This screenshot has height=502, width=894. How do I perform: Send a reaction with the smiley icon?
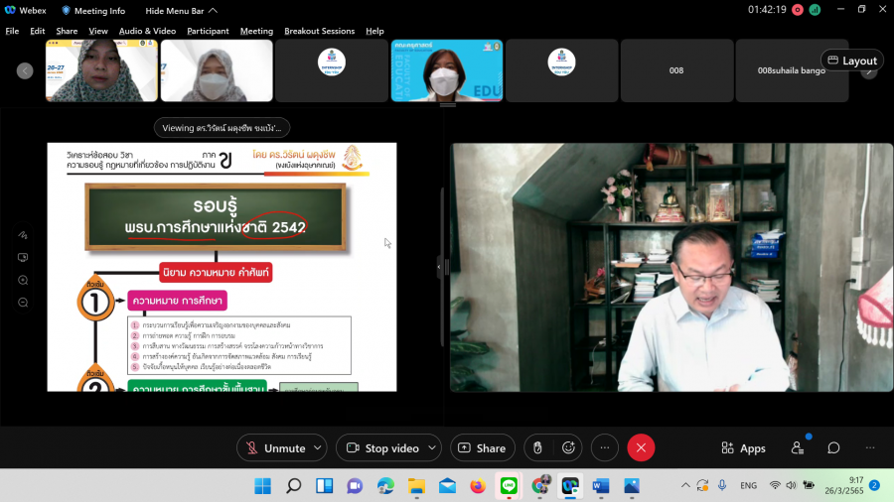click(568, 448)
